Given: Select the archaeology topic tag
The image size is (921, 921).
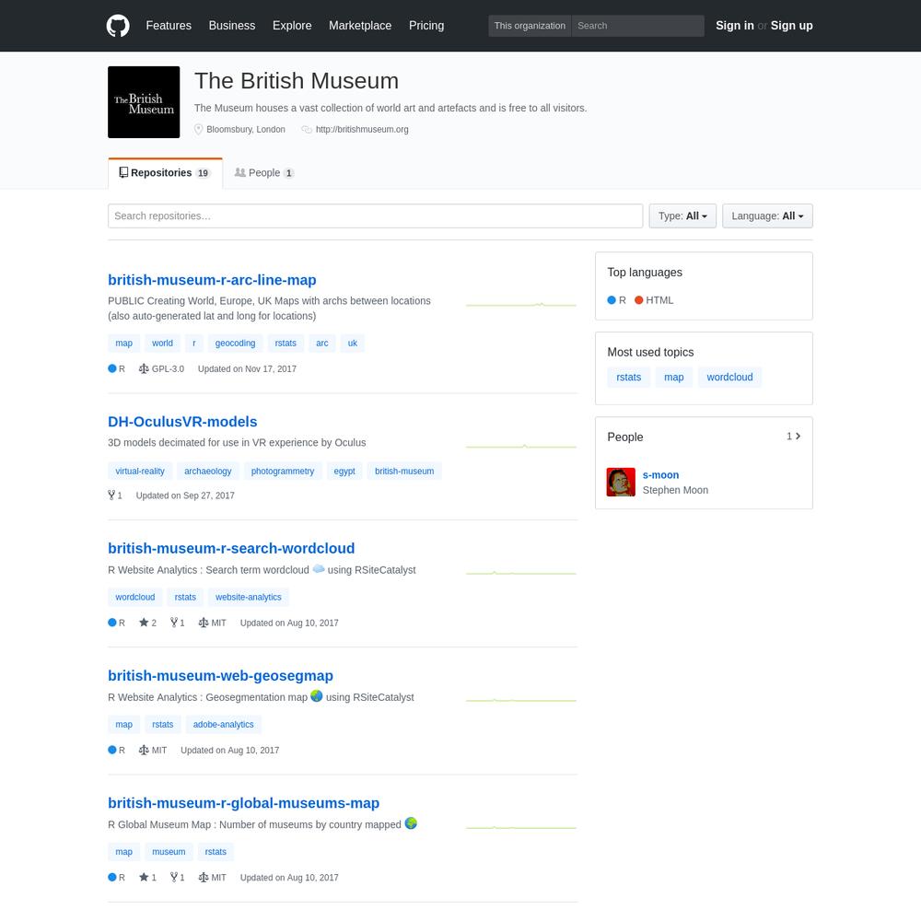Looking at the screenshot, I should click(x=208, y=471).
